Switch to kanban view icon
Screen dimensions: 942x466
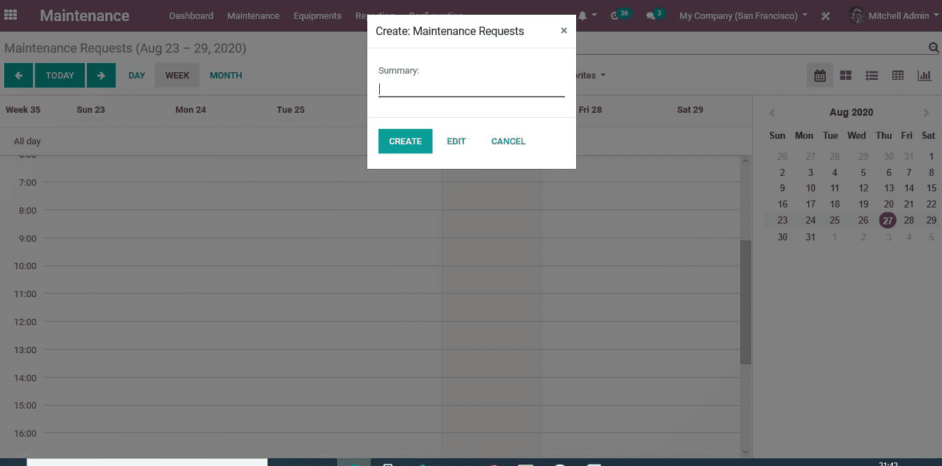(x=846, y=76)
